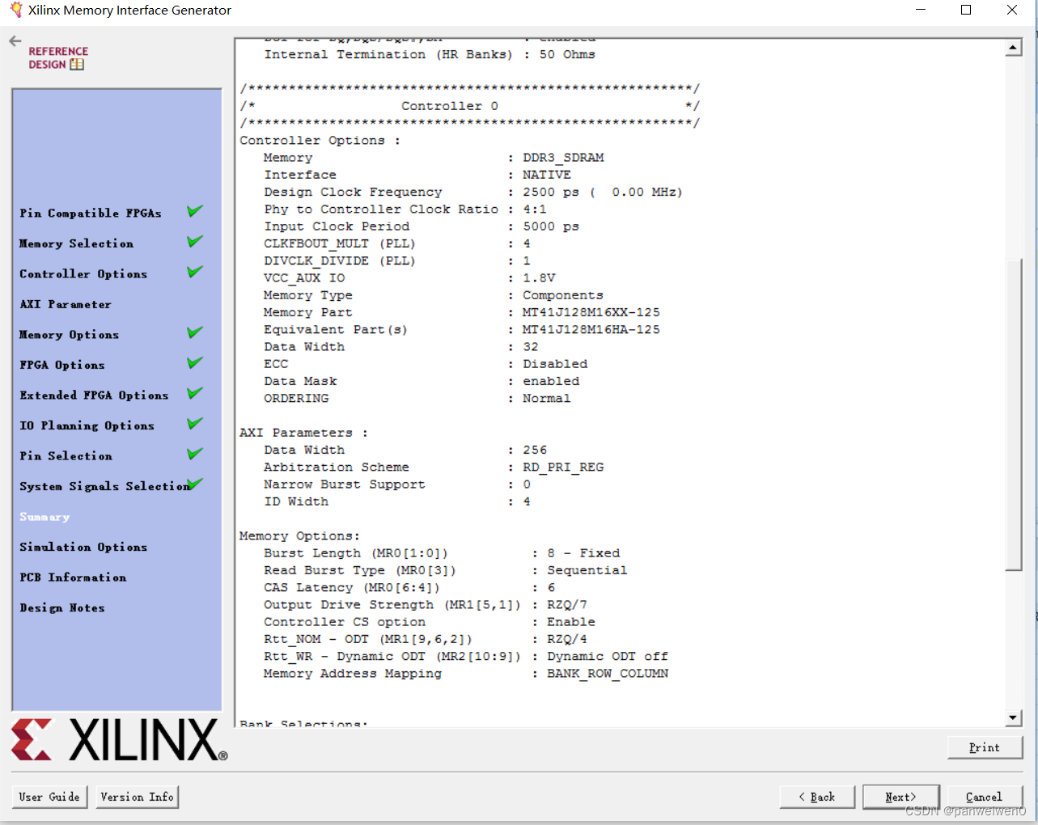Click the Memory Options: section heading
The image size is (1038, 825).
pos(300,535)
